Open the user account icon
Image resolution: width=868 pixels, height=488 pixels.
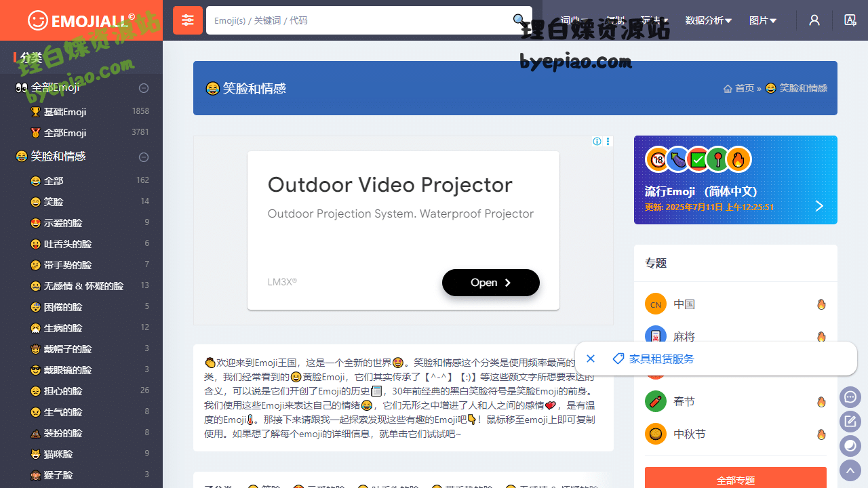[814, 20]
